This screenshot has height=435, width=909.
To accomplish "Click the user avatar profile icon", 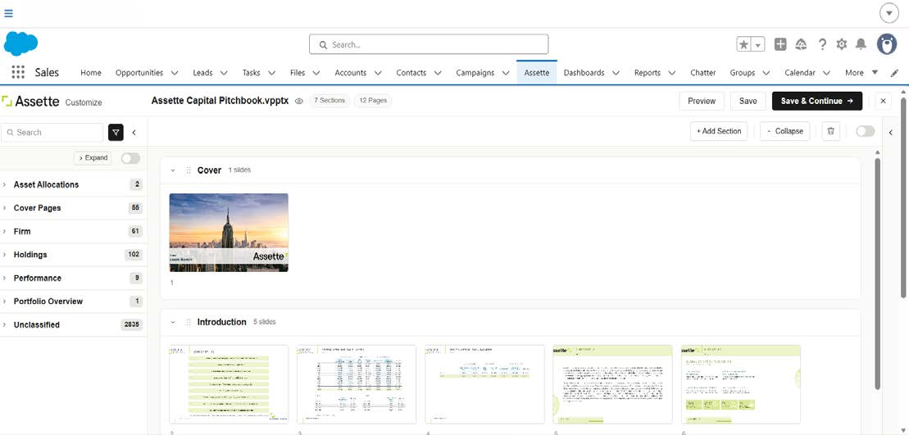I will pyautogui.click(x=886, y=44).
